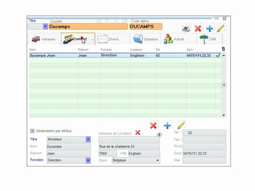The height and width of the screenshot is (191, 255).
Task: Go to the next record arrow
Action: (x=116, y=21)
